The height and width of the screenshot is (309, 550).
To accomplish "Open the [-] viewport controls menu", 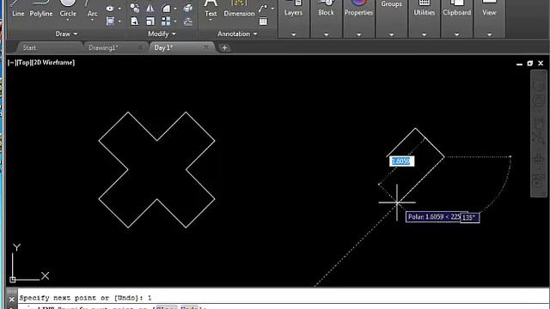I will [x=11, y=63].
